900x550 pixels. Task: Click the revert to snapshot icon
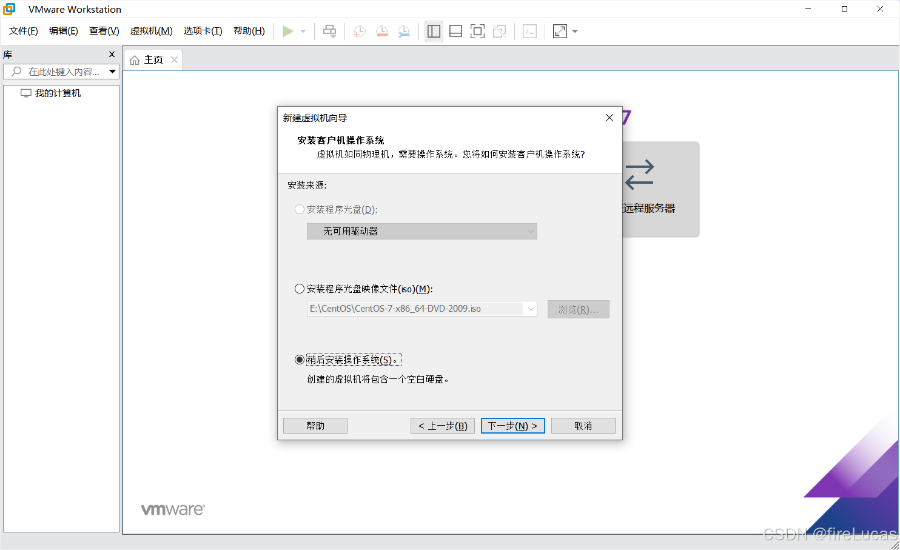381,32
